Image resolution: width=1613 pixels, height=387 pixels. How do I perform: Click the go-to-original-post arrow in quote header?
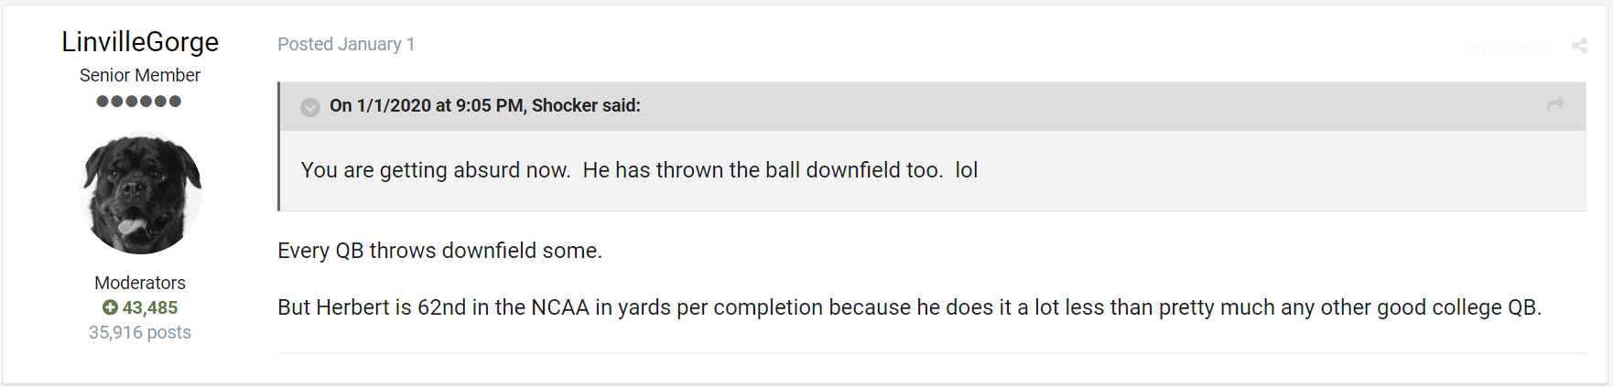(x=1555, y=105)
